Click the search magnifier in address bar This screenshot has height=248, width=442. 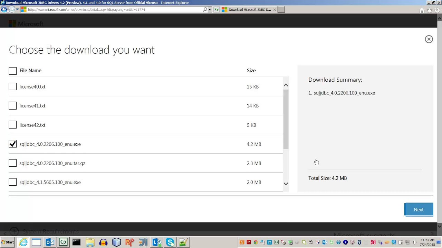(205, 10)
